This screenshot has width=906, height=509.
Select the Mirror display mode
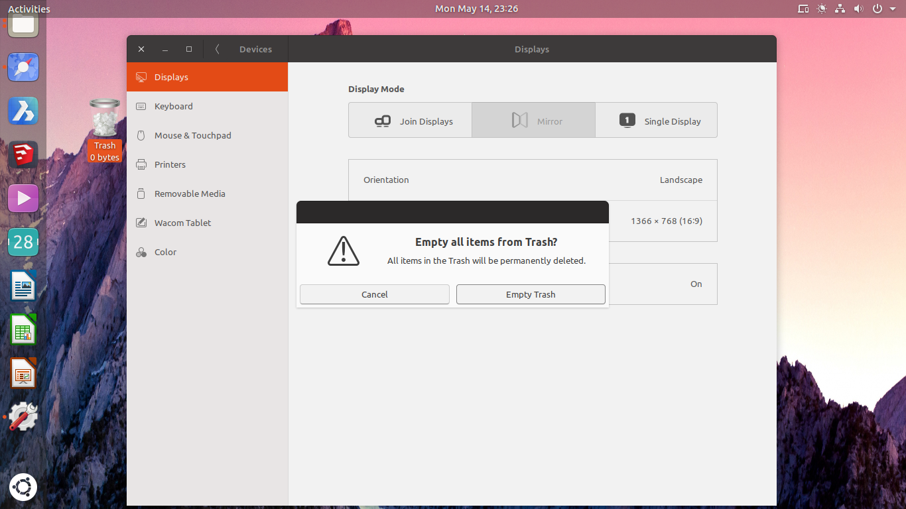[x=533, y=120]
